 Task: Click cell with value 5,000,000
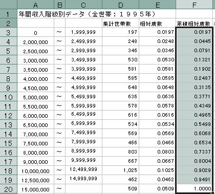coord(35,97)
